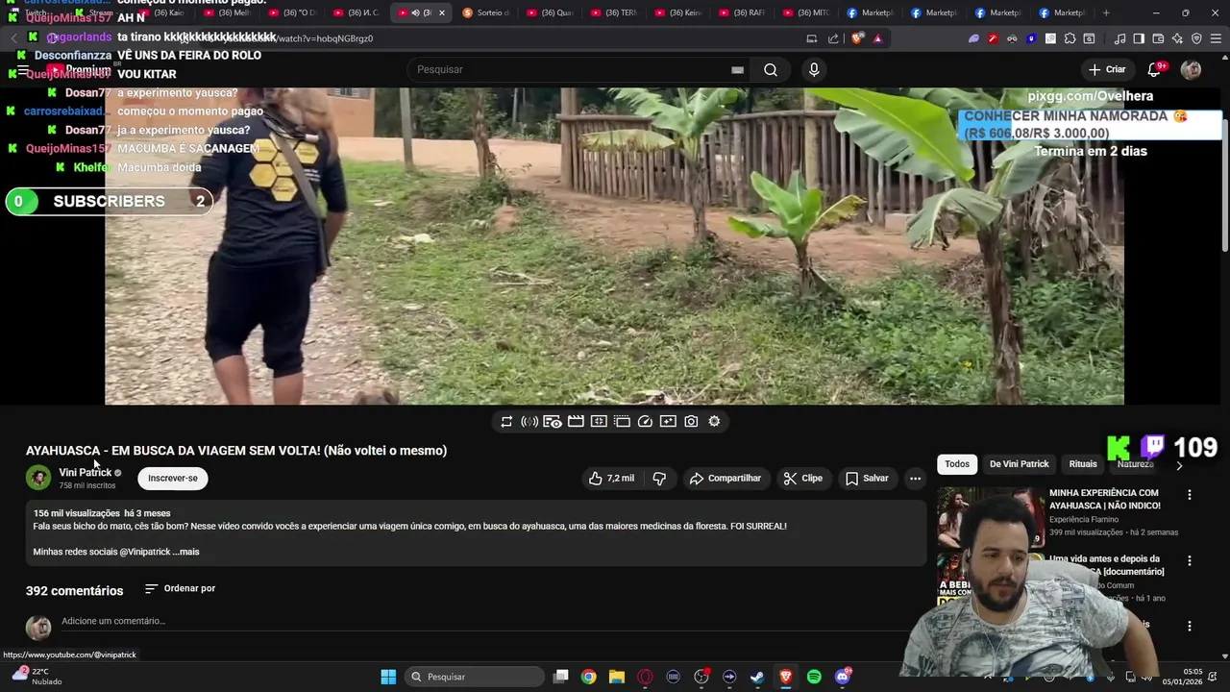Switch to the (36) TERM browser tab

[613, 12]
